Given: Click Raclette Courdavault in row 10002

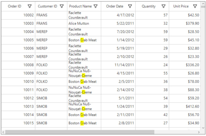Looking at the screenshot, I should pyautogui.click(x=84, y=15).
